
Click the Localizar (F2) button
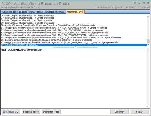11,112
